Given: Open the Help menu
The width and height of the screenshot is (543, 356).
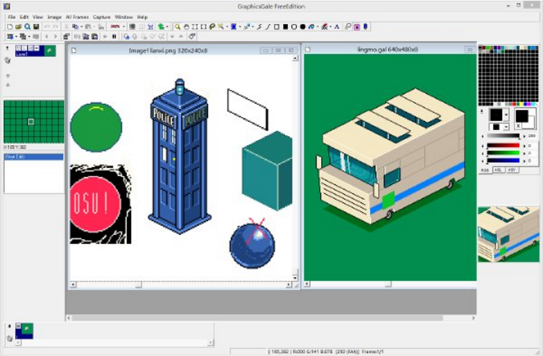Looking at the screenshot, I should 142,17.
